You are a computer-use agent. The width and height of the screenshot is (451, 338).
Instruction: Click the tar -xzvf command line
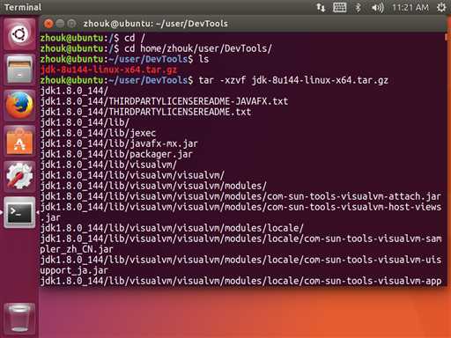(214, 80)
